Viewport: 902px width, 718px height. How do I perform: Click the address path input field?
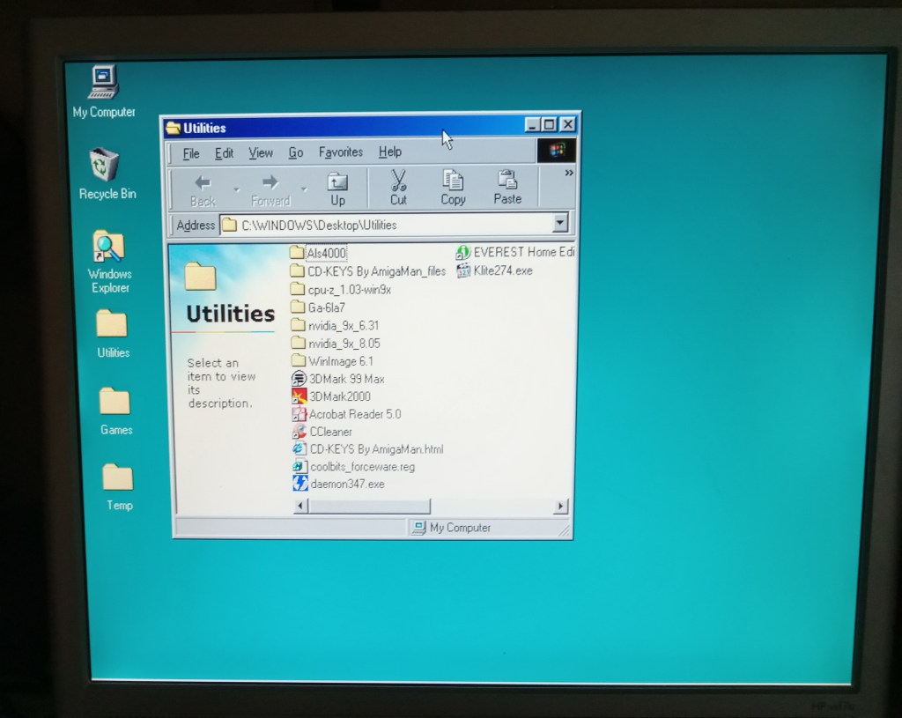point(388,225)
